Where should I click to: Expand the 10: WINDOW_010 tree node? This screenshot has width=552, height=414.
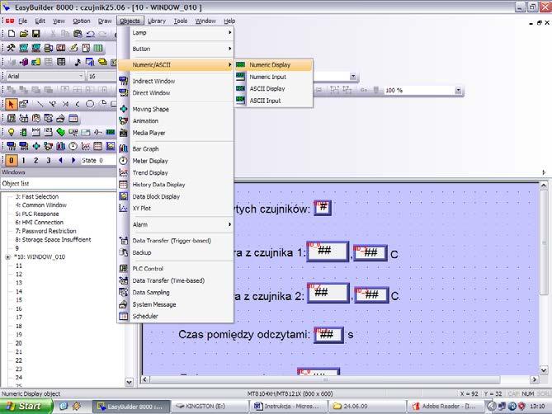(x=7, y=257)
